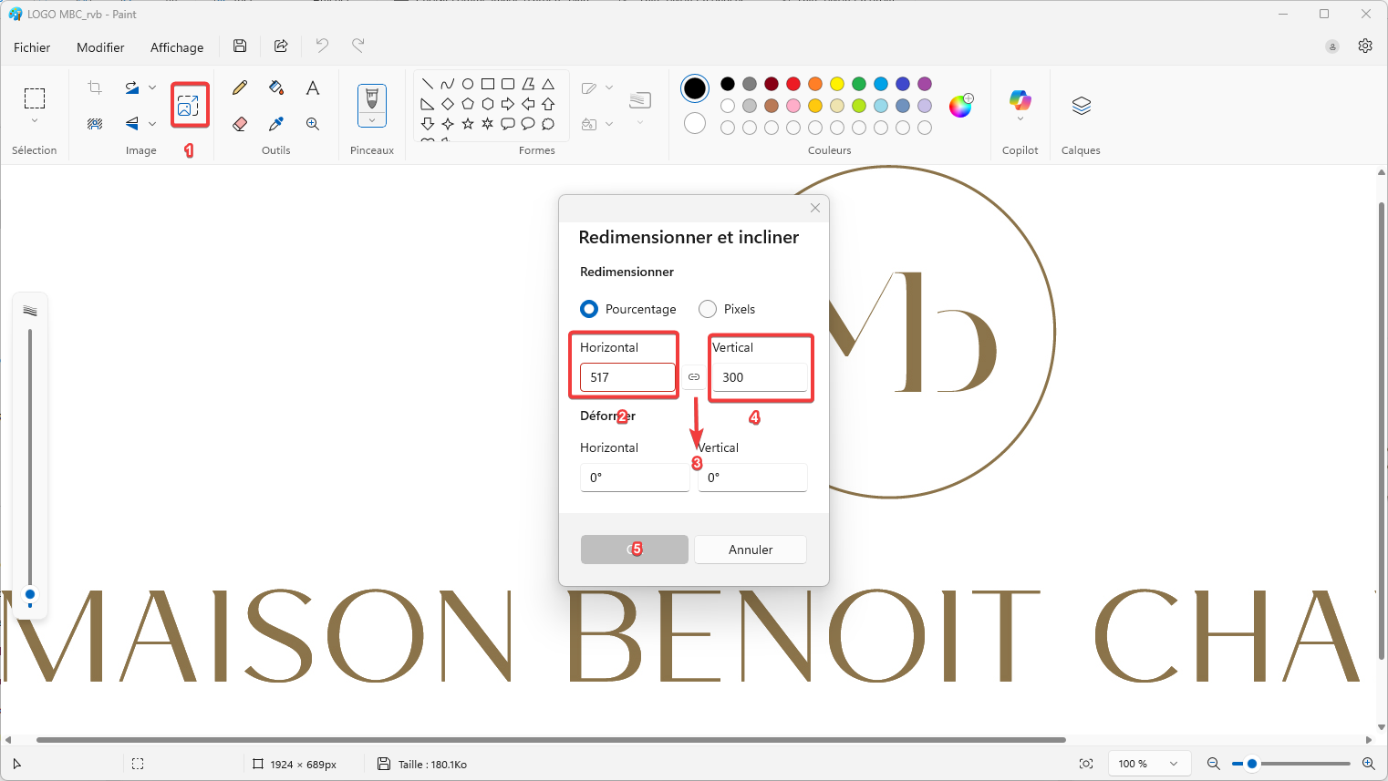Select the Pixels radio button

(x=708, y=309)
